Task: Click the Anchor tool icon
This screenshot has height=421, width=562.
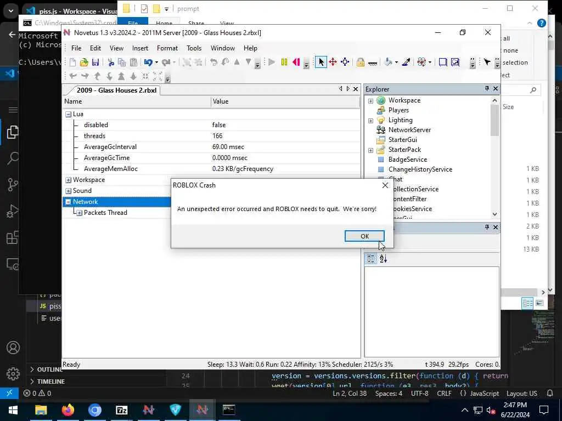Action: coord(373,63)
